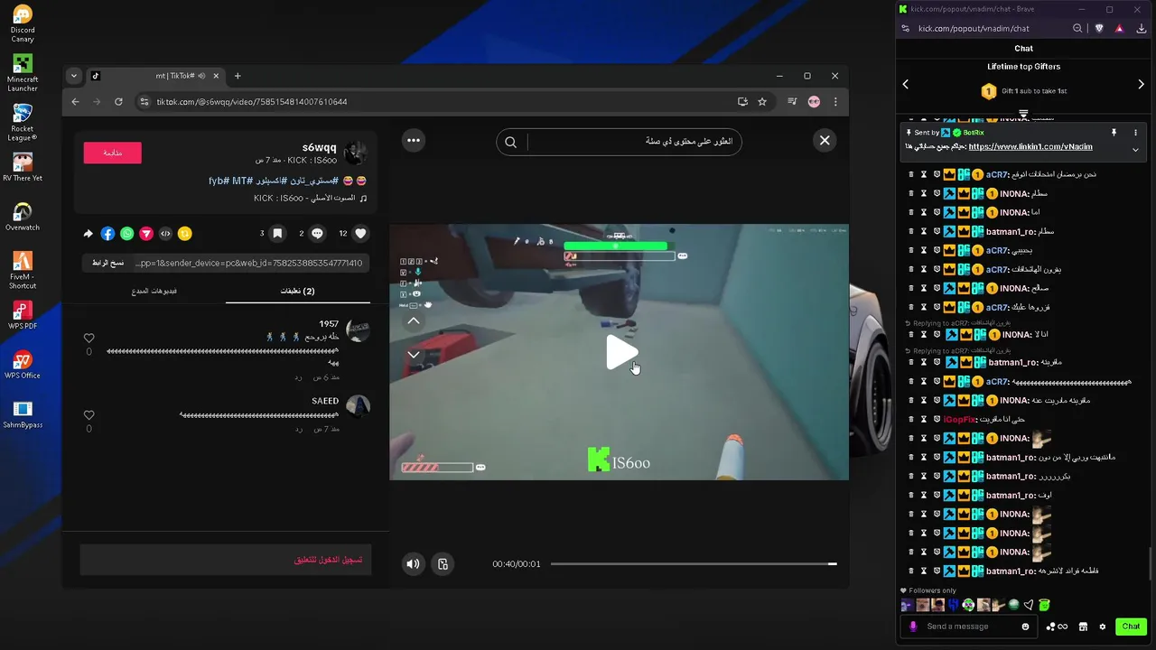
Task: Open the linkin1.com/vNadim link in pinned message
Action: 1030,146
